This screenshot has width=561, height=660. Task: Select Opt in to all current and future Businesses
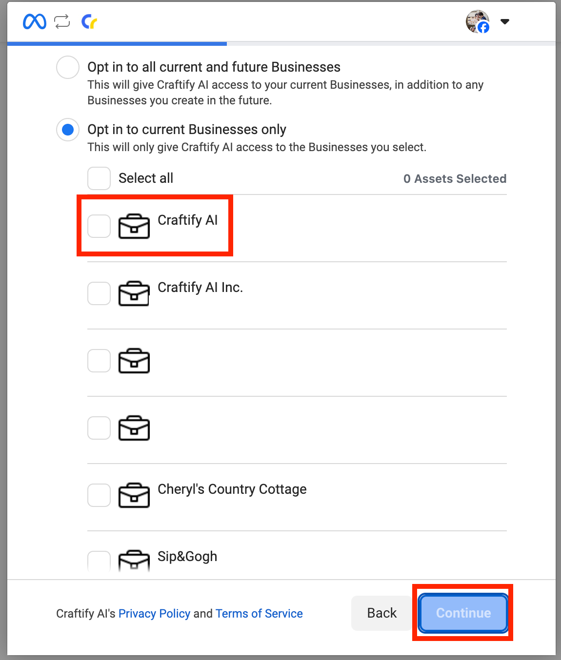tap(68, 67)
